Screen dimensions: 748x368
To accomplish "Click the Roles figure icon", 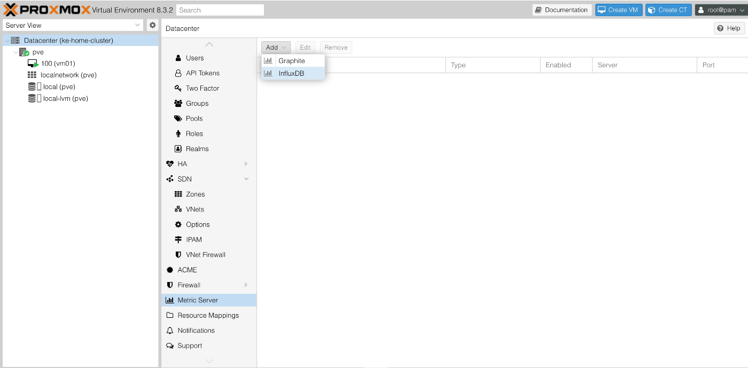I will point(178,134).
